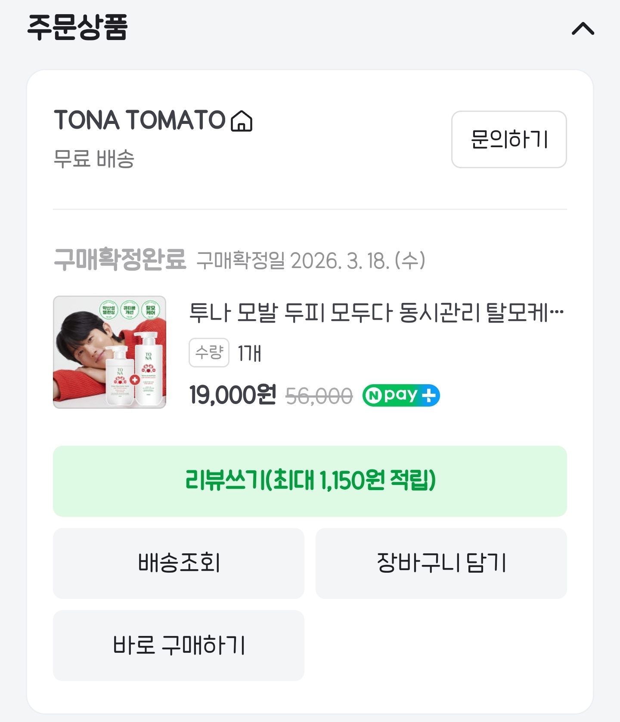Open the 투나 모발 두피 product title
Screen dimensions: 620x722
click(376, 312)
